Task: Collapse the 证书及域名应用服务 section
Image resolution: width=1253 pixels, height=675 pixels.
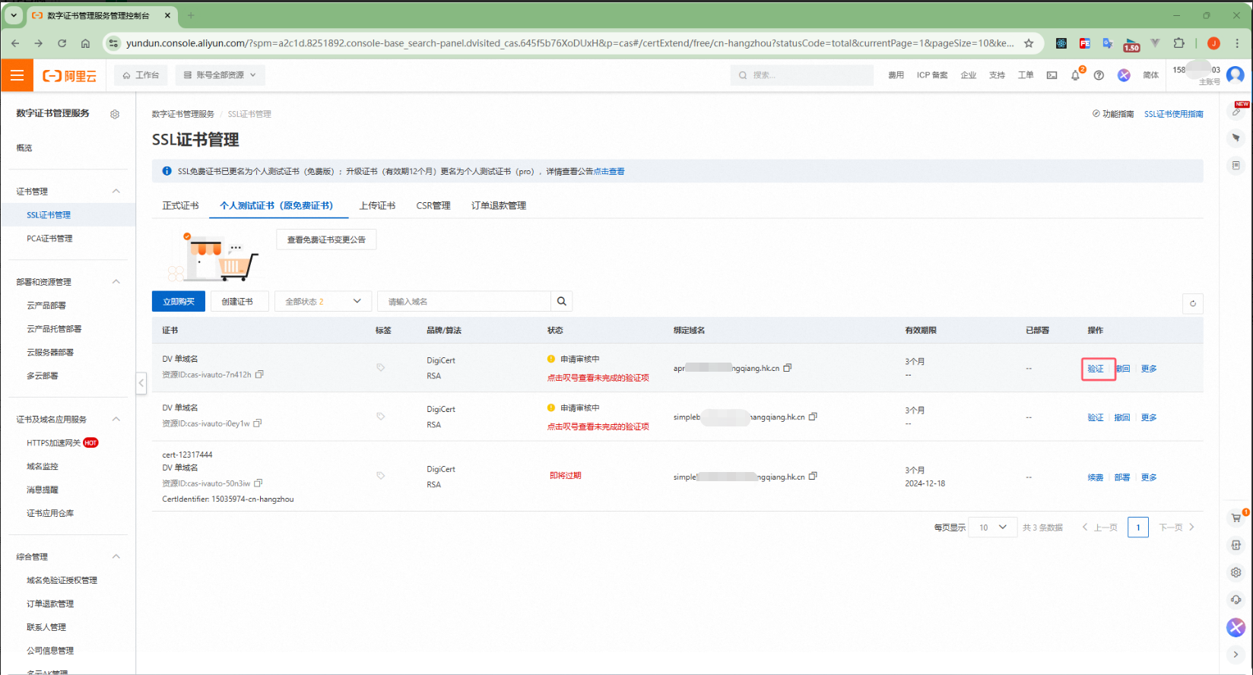Action: 116,419
